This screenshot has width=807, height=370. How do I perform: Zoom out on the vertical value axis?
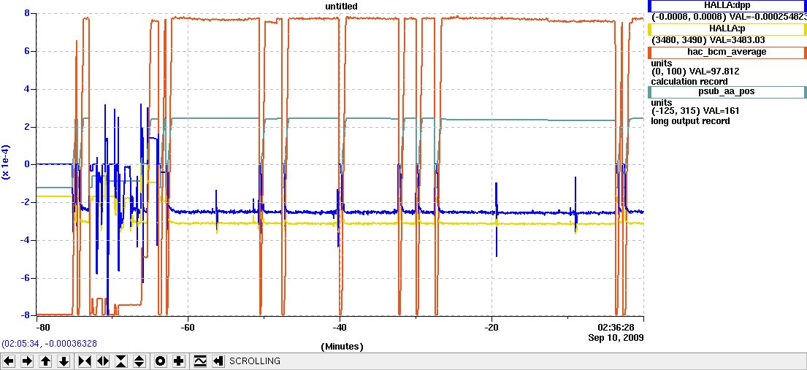coord(139,361)
